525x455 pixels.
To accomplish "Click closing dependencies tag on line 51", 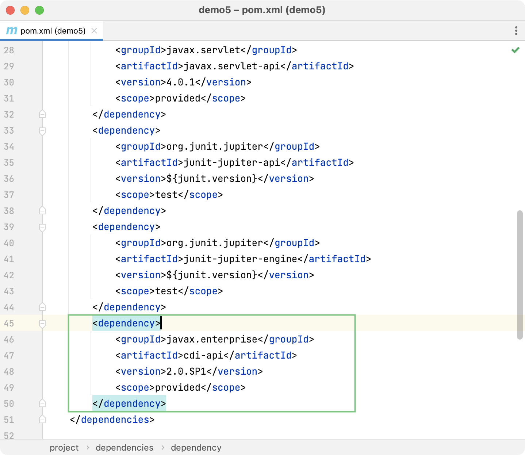I will click(x=112, y=420).
